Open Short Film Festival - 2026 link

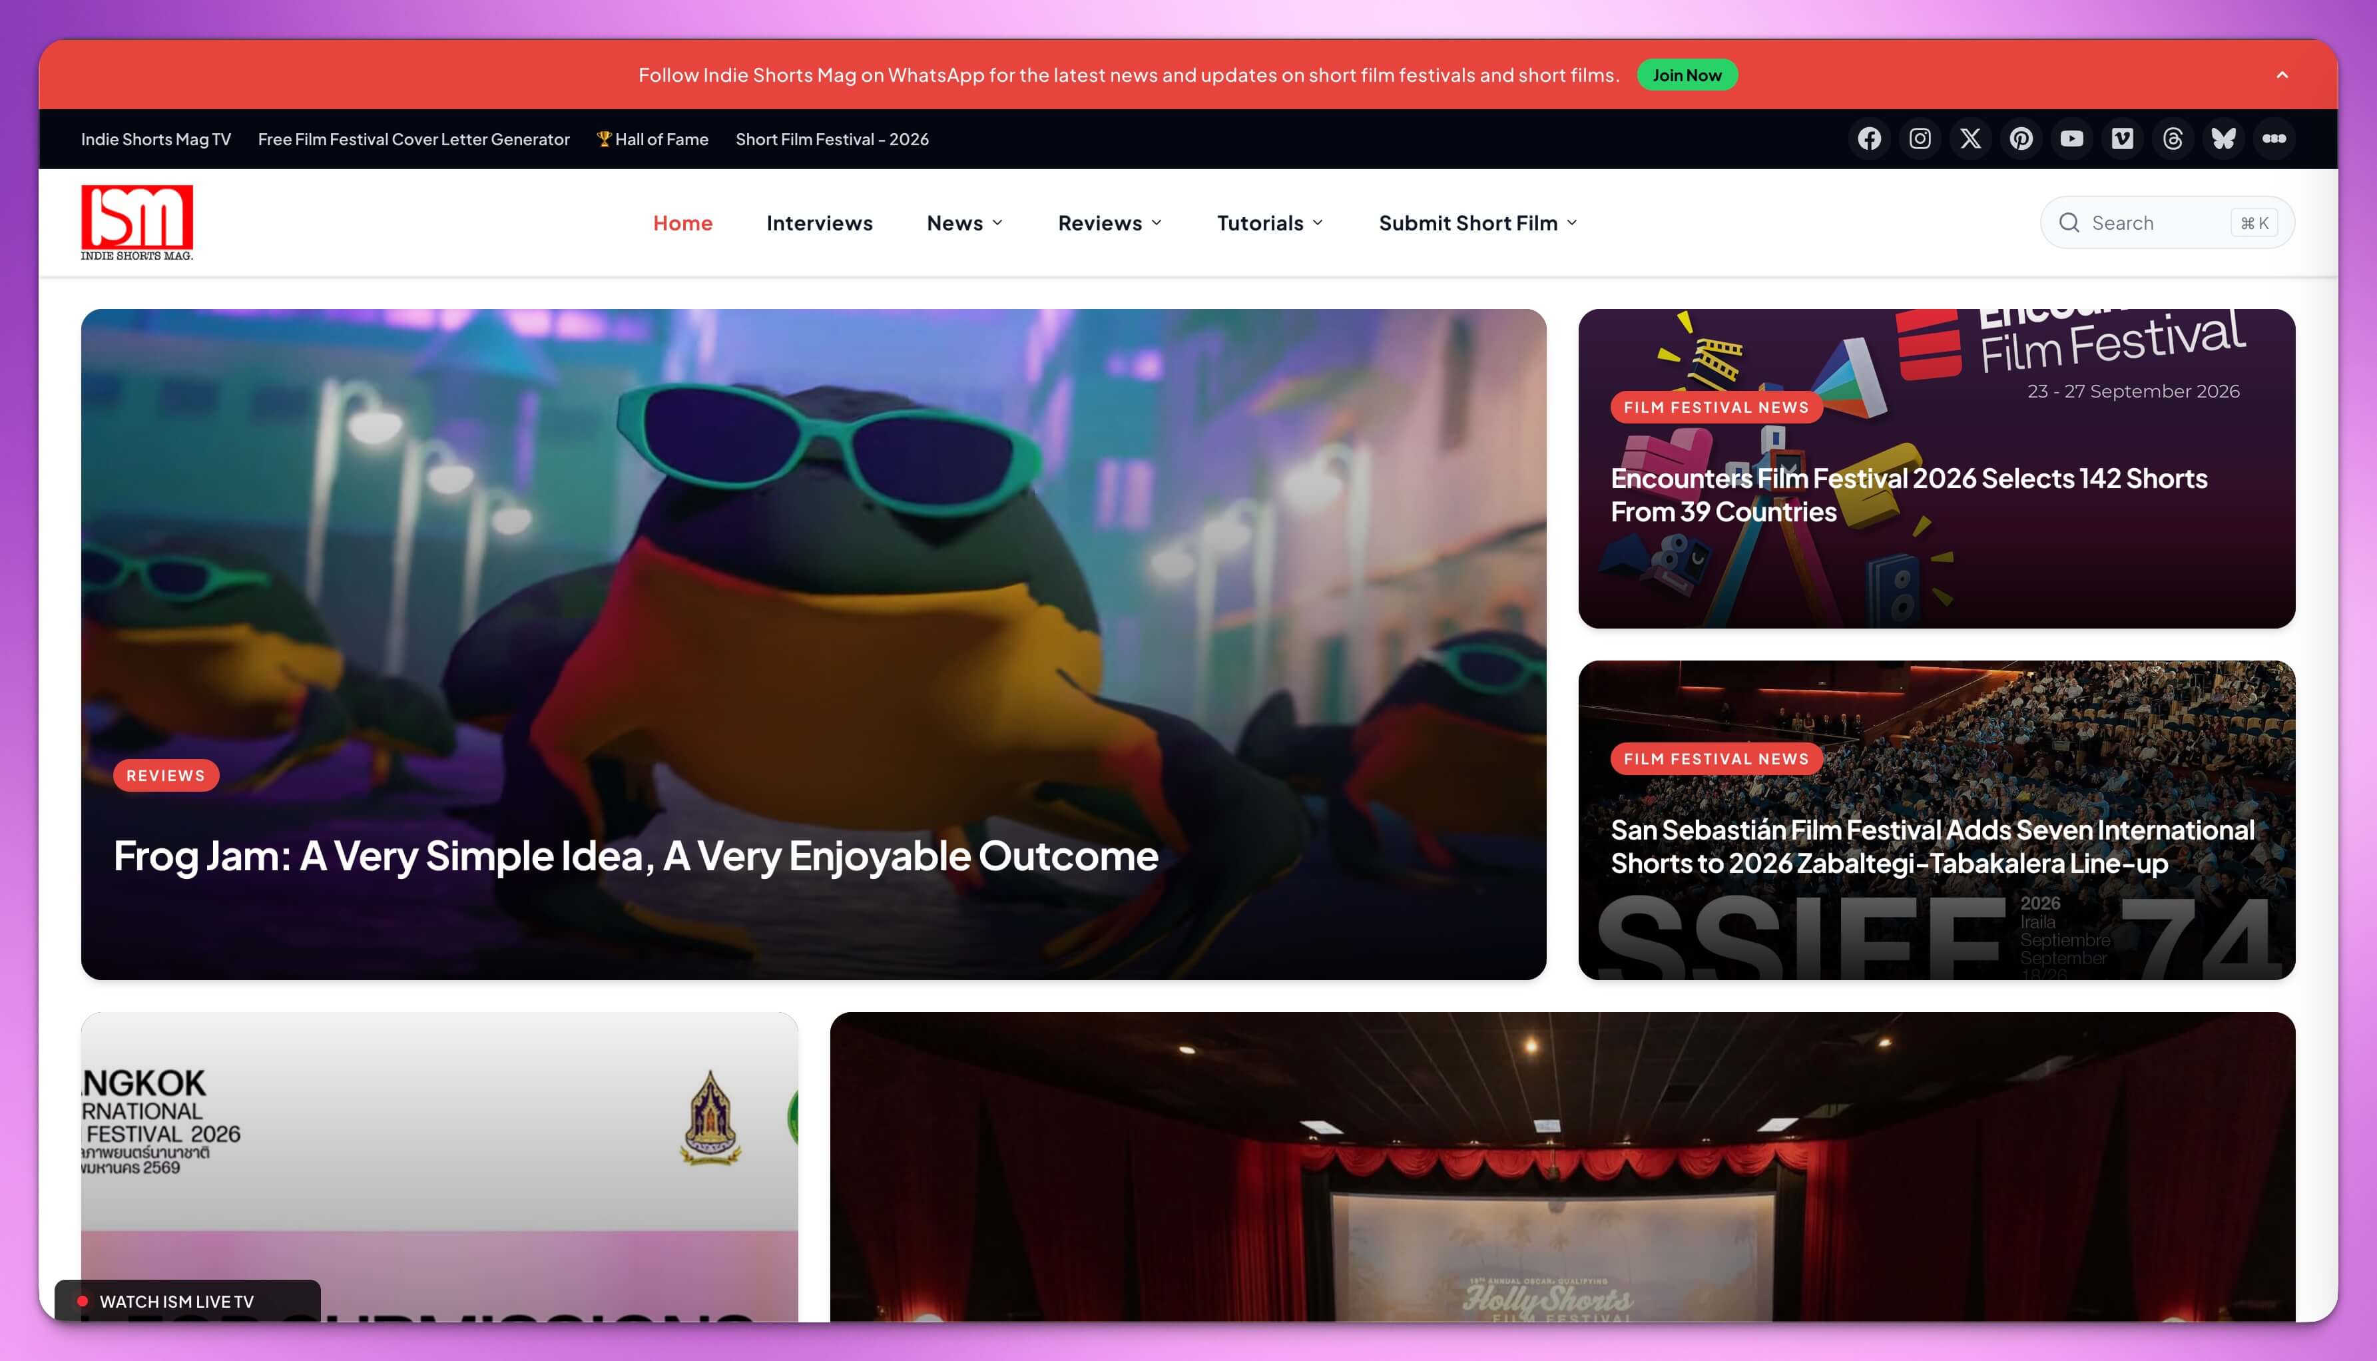click(x=832, y=139)
